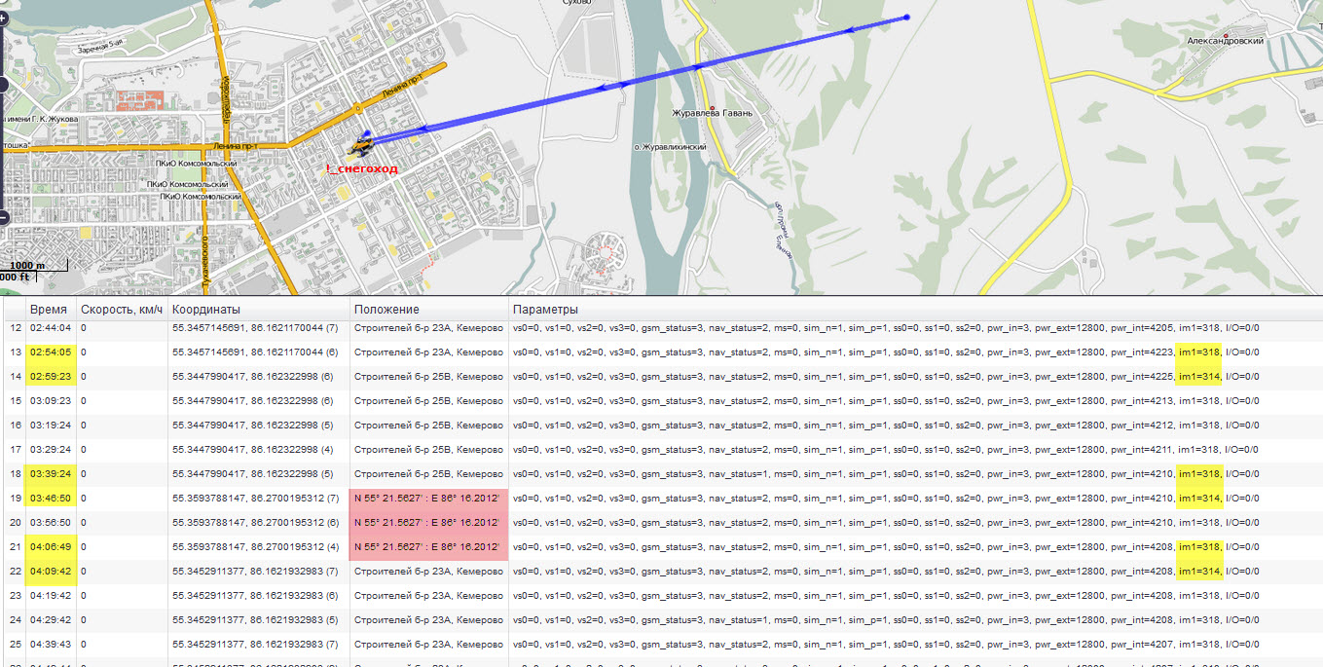1323x667 pixels.
Task: Sort table by Время column header
Action: pos(49,309)
